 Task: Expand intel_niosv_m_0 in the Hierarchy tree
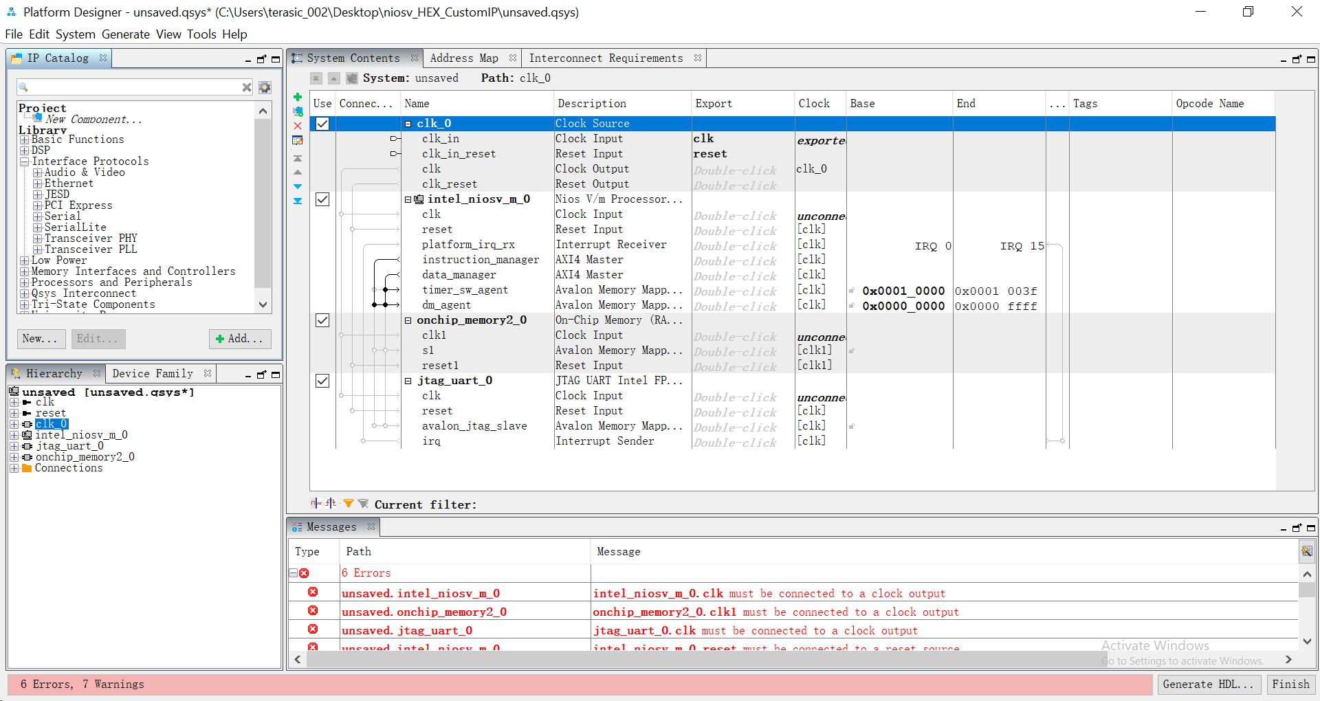click(14, 435)
